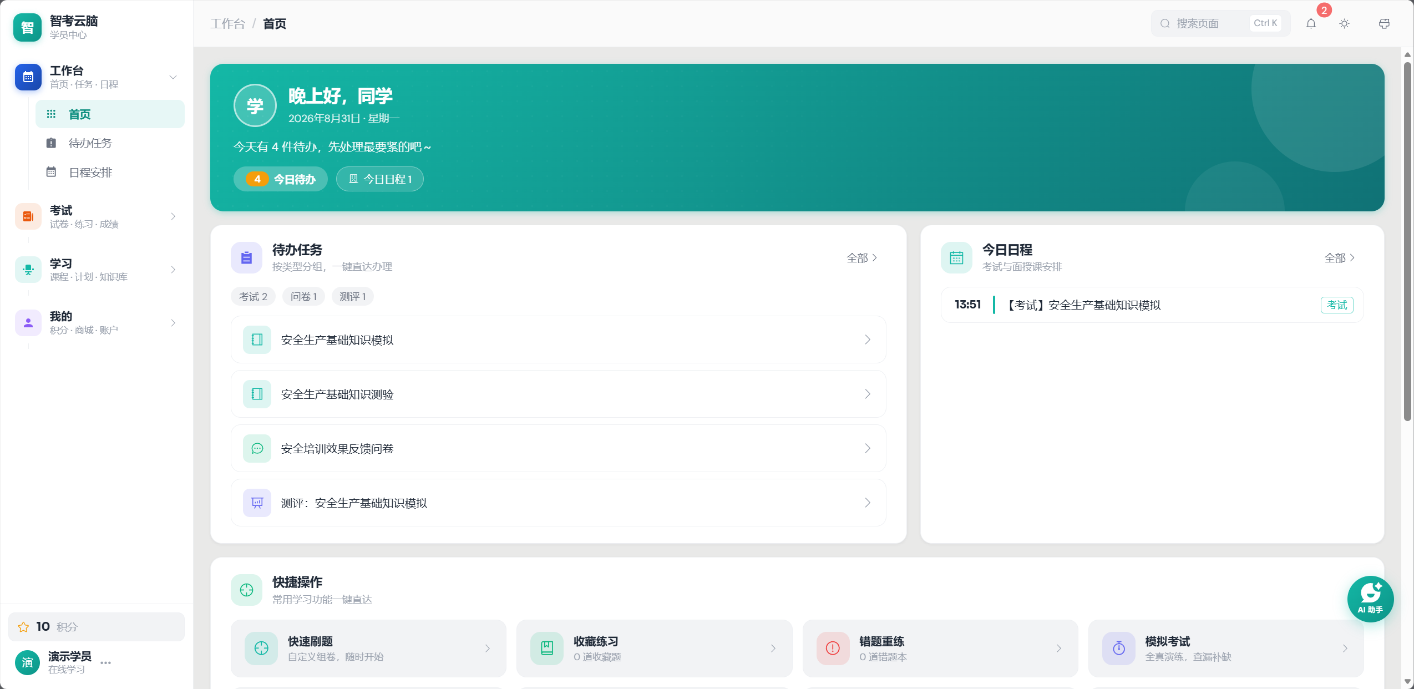Select 首页 in the sidebar menu
The height and width of the screenshot is (689, 1414).
point(110,114)
